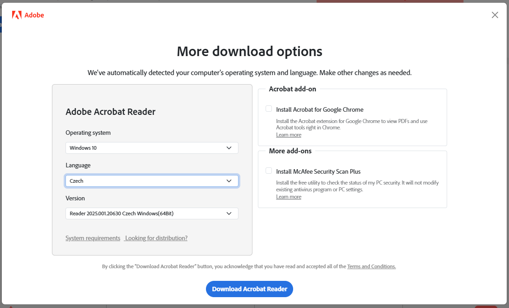509x308 pixels.
Task: Open the Terms and Conditions link
Action: pos(371,267)
